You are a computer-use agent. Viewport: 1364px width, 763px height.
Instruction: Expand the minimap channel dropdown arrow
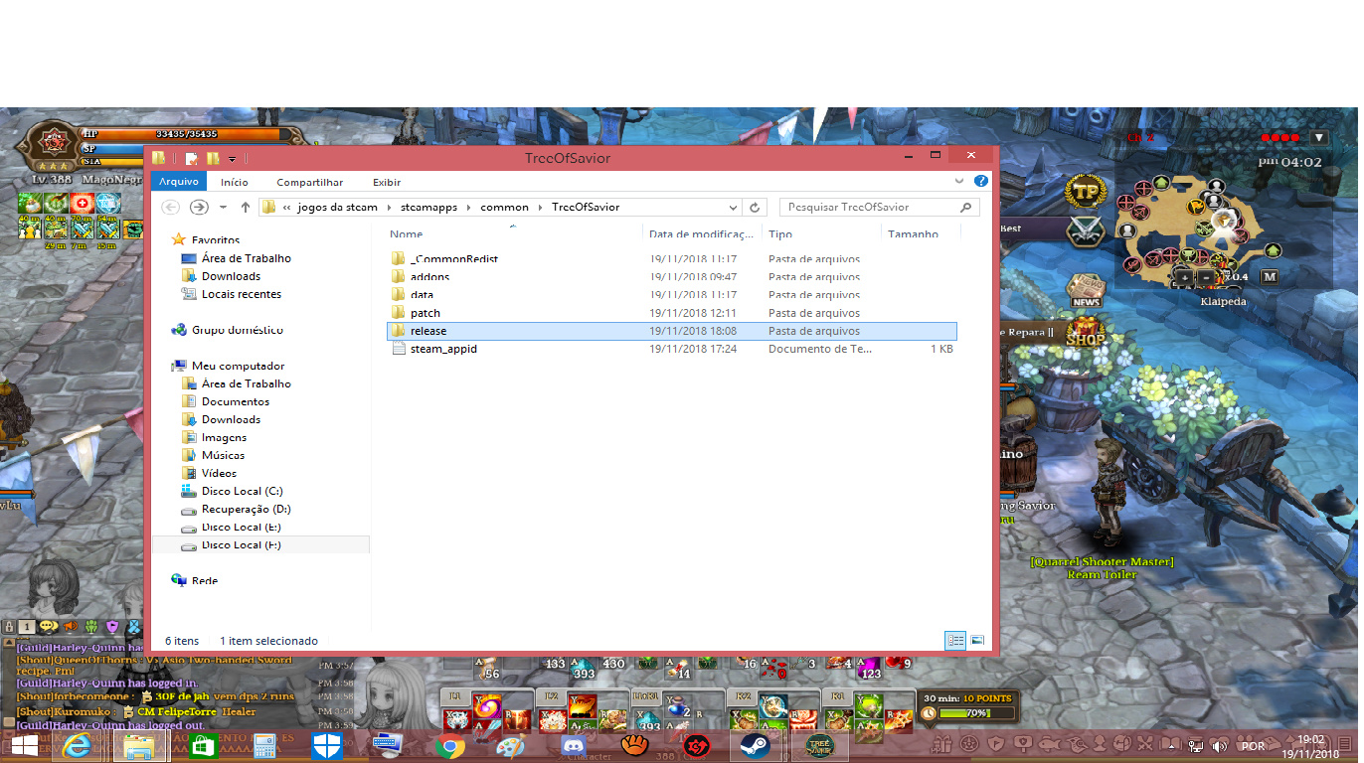click(1319, 138)
